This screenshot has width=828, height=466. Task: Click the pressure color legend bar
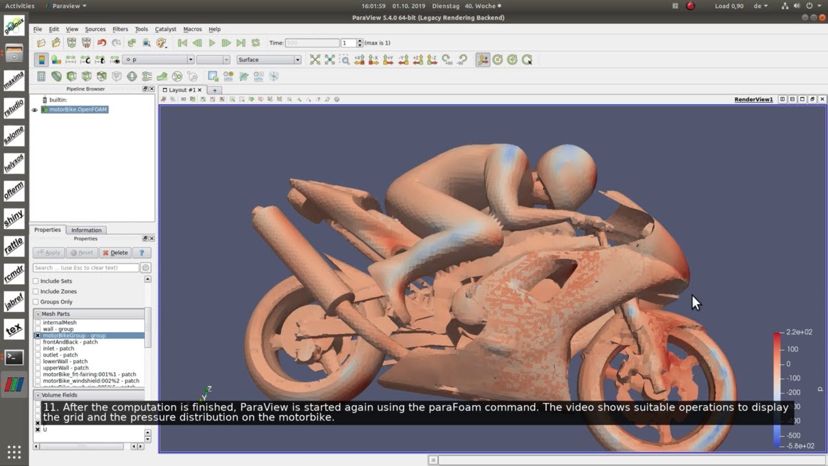(776, 390)
